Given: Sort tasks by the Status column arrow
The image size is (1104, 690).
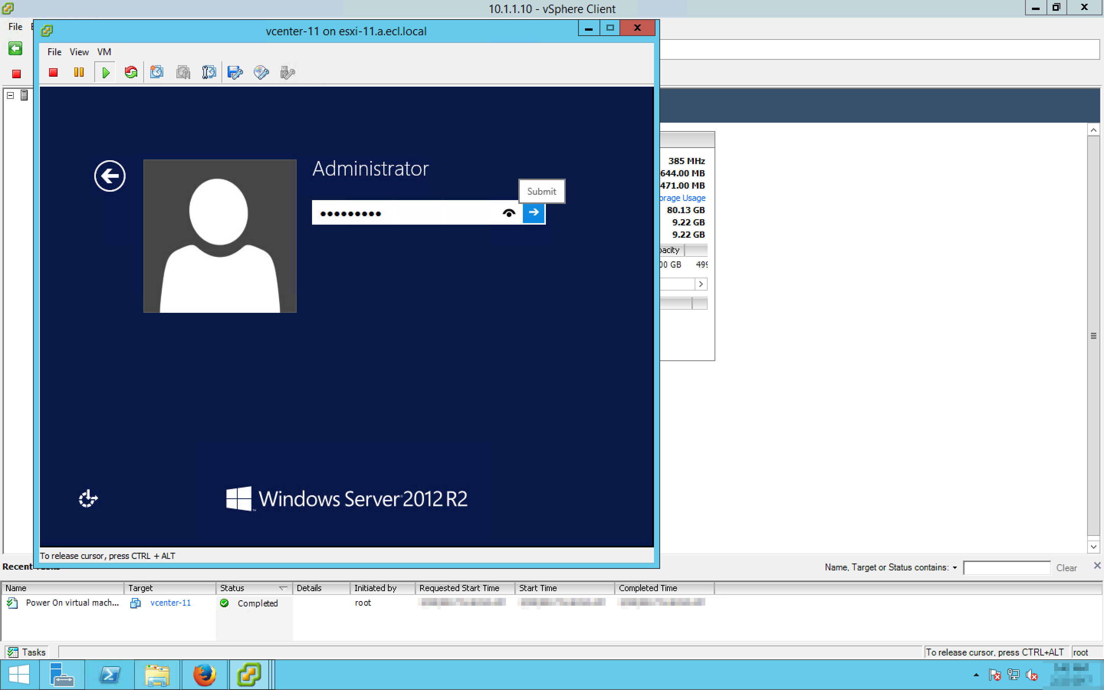Looking at the screenshot, I should pyautogui.click(x=283, y=588).
